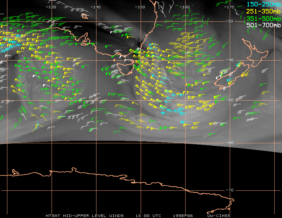Click the MTSAT MID-UPPER LEVEL WINDS title

pyautogui.click(x=85, y=216)
